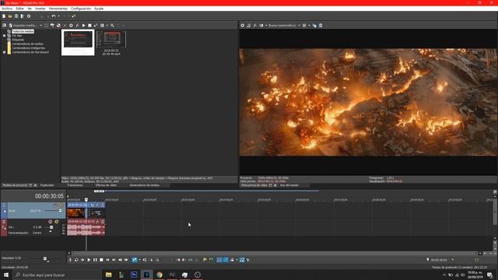This screenshot has width=498, height=280.
Task: Click the media search magnifier icon
Action: 112,26
